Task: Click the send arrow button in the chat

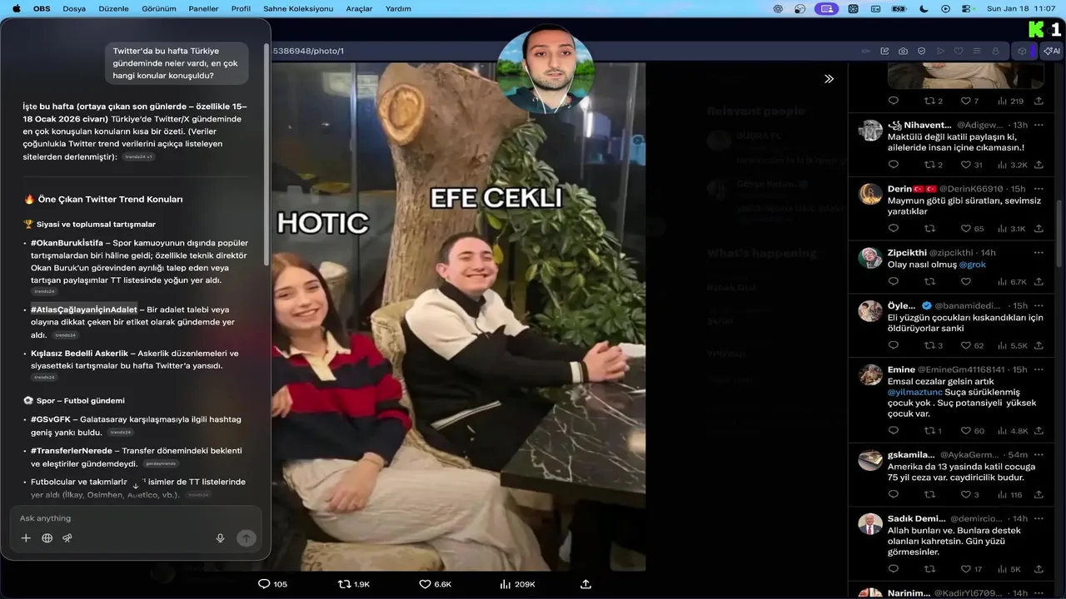Action: 246,538
